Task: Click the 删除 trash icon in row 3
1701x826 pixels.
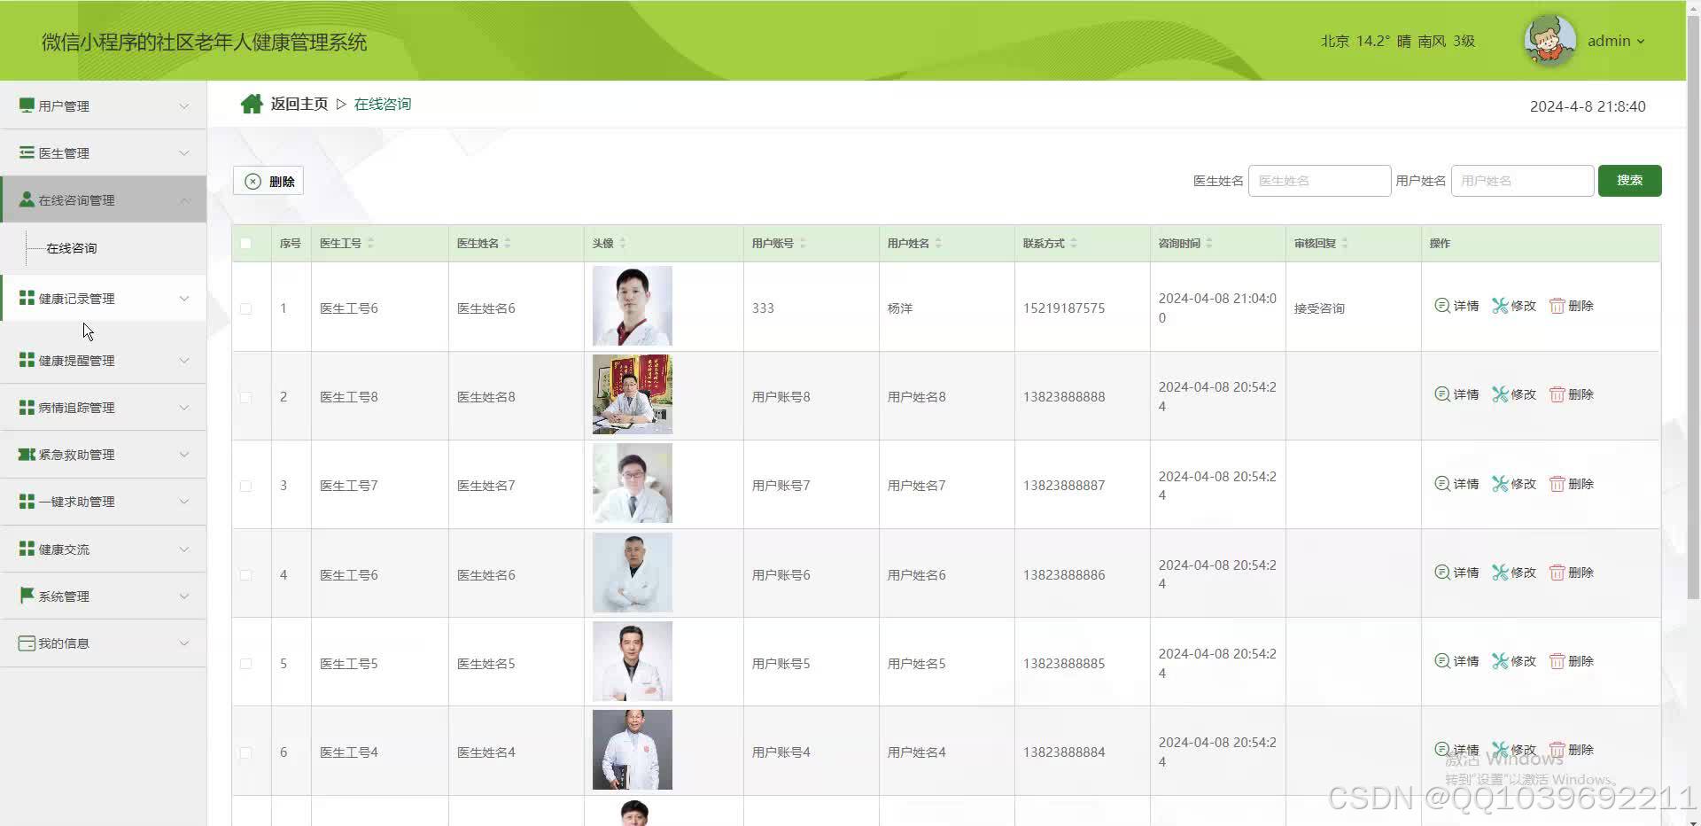Action: click(1557, 484)
